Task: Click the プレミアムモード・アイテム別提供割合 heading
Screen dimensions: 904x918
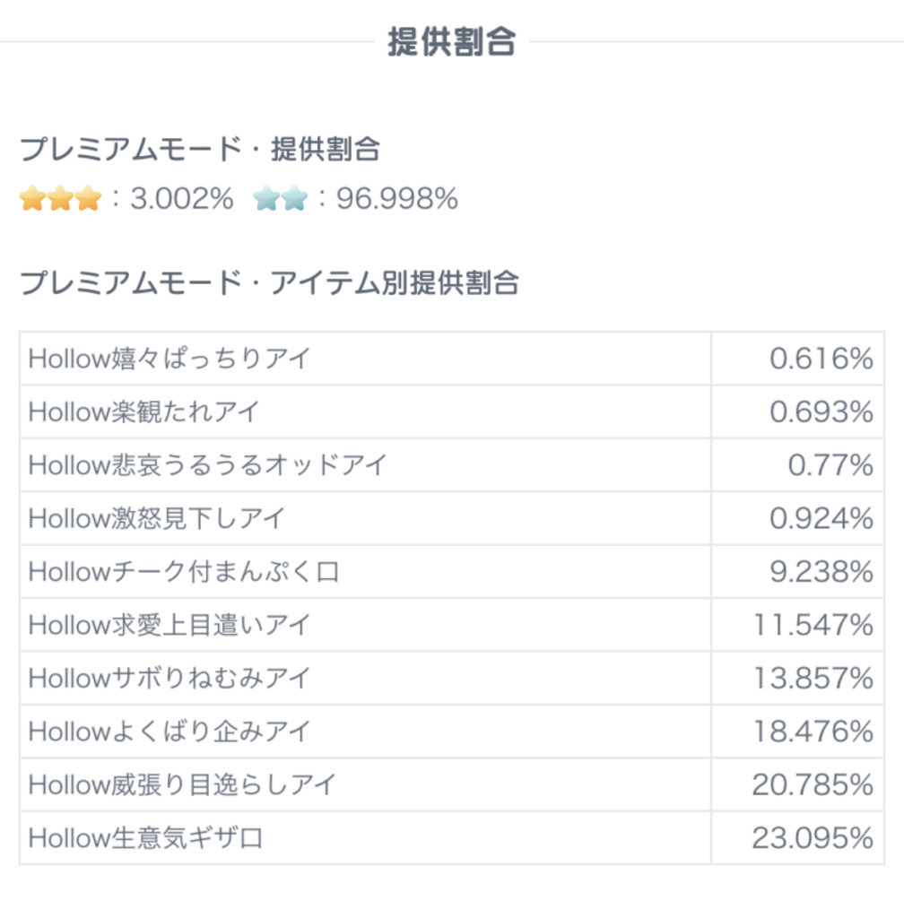Action: tap(269, 283)
